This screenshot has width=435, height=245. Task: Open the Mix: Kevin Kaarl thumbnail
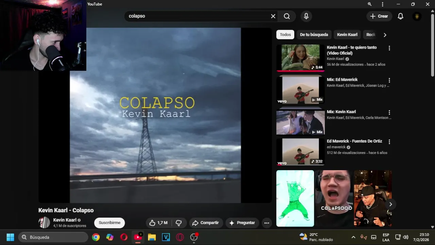pyautogui.click(x=300, y=121)
